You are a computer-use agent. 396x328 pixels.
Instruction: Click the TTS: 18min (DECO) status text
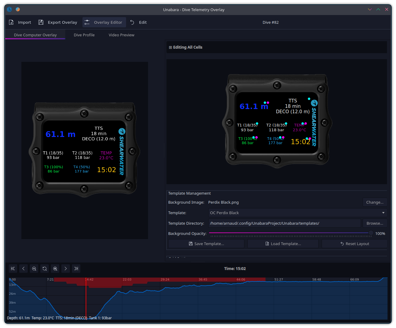pyautogui.click(x=71, y=318)
